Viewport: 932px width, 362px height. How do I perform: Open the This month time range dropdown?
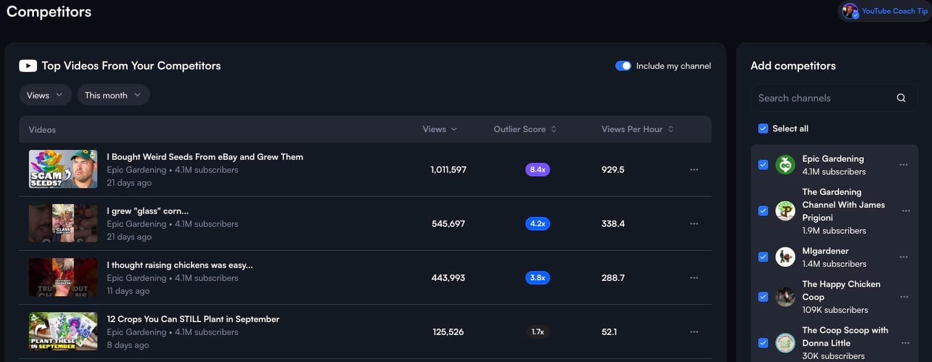click(113, 95)
